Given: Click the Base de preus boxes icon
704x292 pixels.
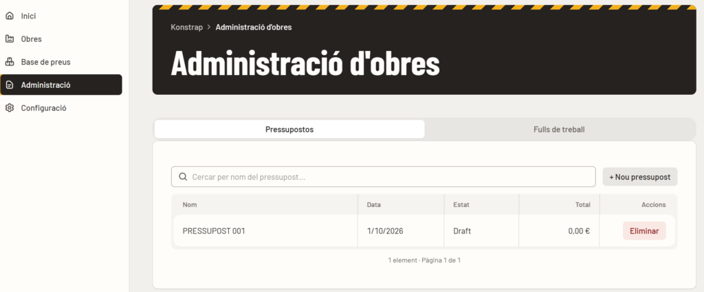Looking at the screenshot, I should pyautogui.click(x=10, y=62).
